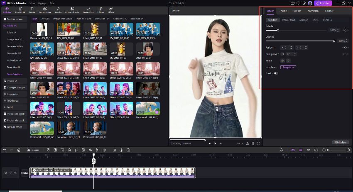Click the Échelle slider handle
353x192 pixels.
point(278,30)
